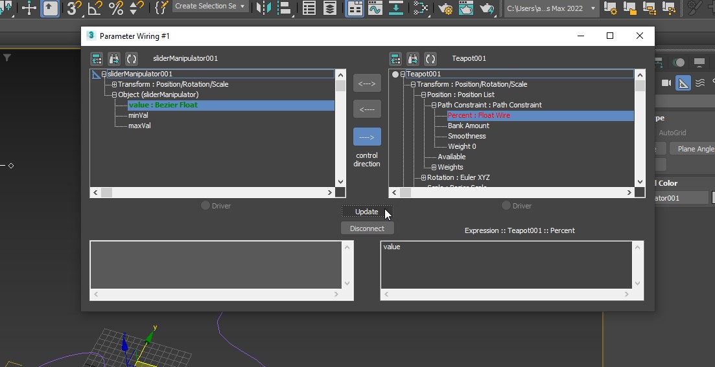This screenshot has width=715, height=367.
Task: Select the Helpers category in Create panel
Action: [x=683, y=83]
